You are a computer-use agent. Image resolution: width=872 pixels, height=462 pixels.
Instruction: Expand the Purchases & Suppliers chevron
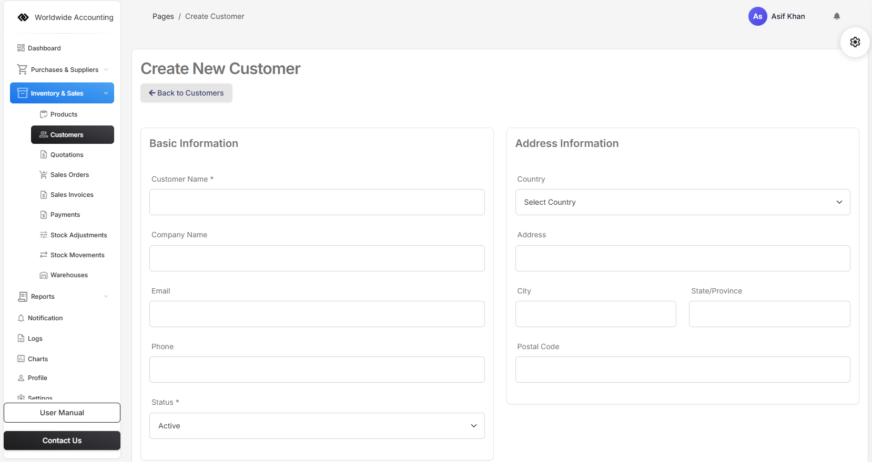point(106,69)
